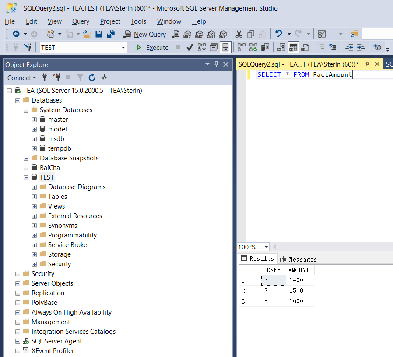Click the Change Connection plug icon
393x357 pixels.
(28, 47)
